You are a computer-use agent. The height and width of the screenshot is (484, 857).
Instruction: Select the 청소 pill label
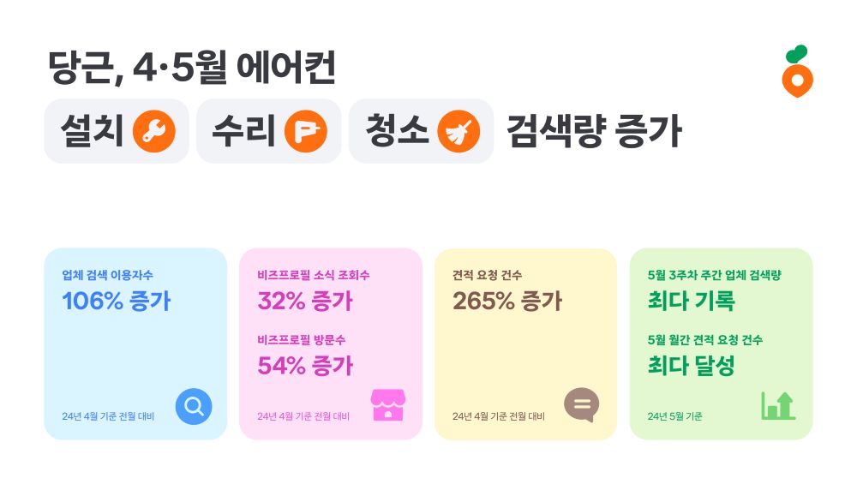397,131
